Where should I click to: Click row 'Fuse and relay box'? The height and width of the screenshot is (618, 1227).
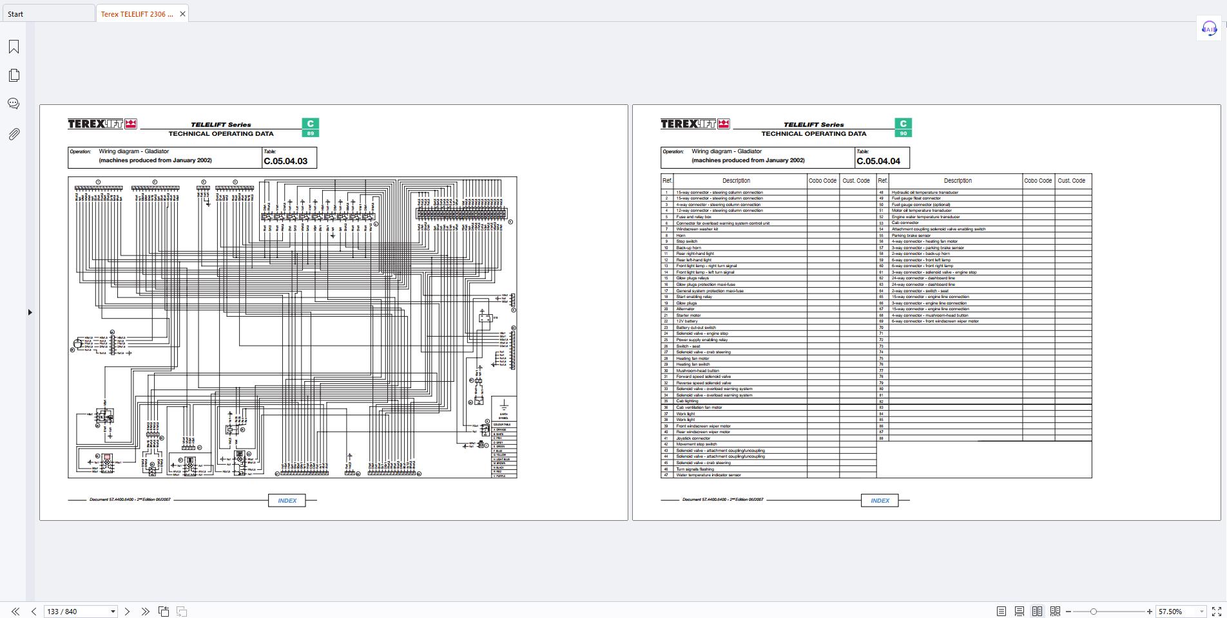pos(768,217)
